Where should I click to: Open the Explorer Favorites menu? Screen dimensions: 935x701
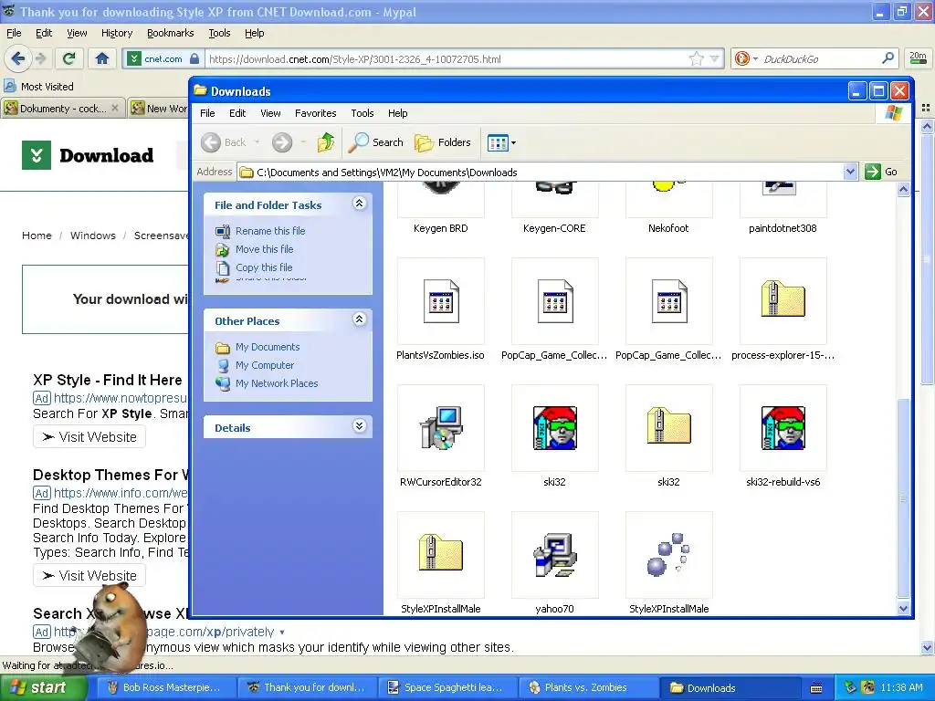[x=315, y=113]
